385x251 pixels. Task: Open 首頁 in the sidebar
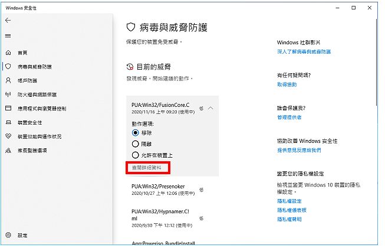coord(22,53)
